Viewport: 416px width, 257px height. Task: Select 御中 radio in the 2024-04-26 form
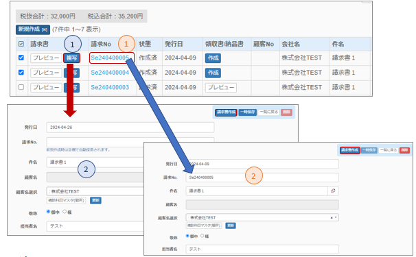click(x=48, y=212)
